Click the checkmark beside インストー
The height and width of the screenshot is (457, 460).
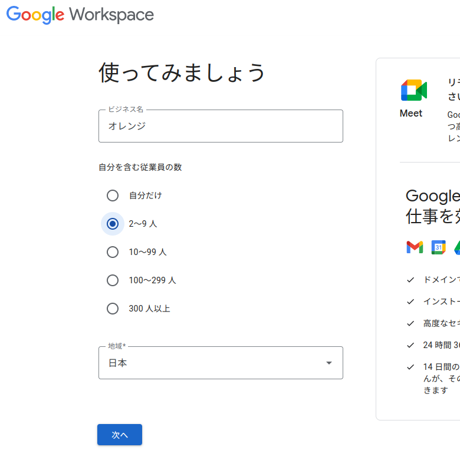click(410, 302)
